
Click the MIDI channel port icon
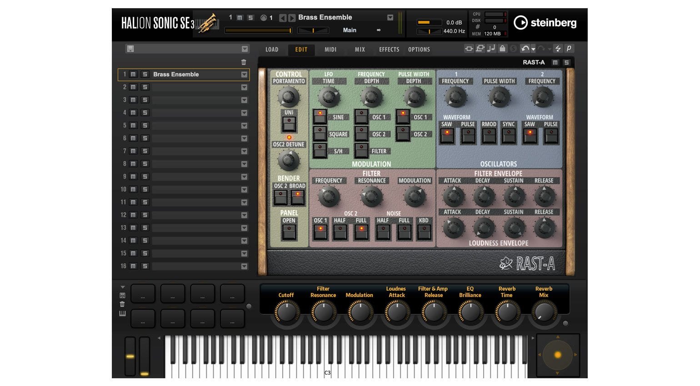(263, 18)
